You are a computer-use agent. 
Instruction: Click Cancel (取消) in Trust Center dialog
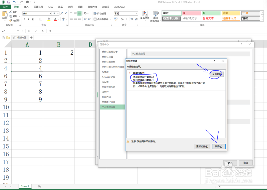246,163
